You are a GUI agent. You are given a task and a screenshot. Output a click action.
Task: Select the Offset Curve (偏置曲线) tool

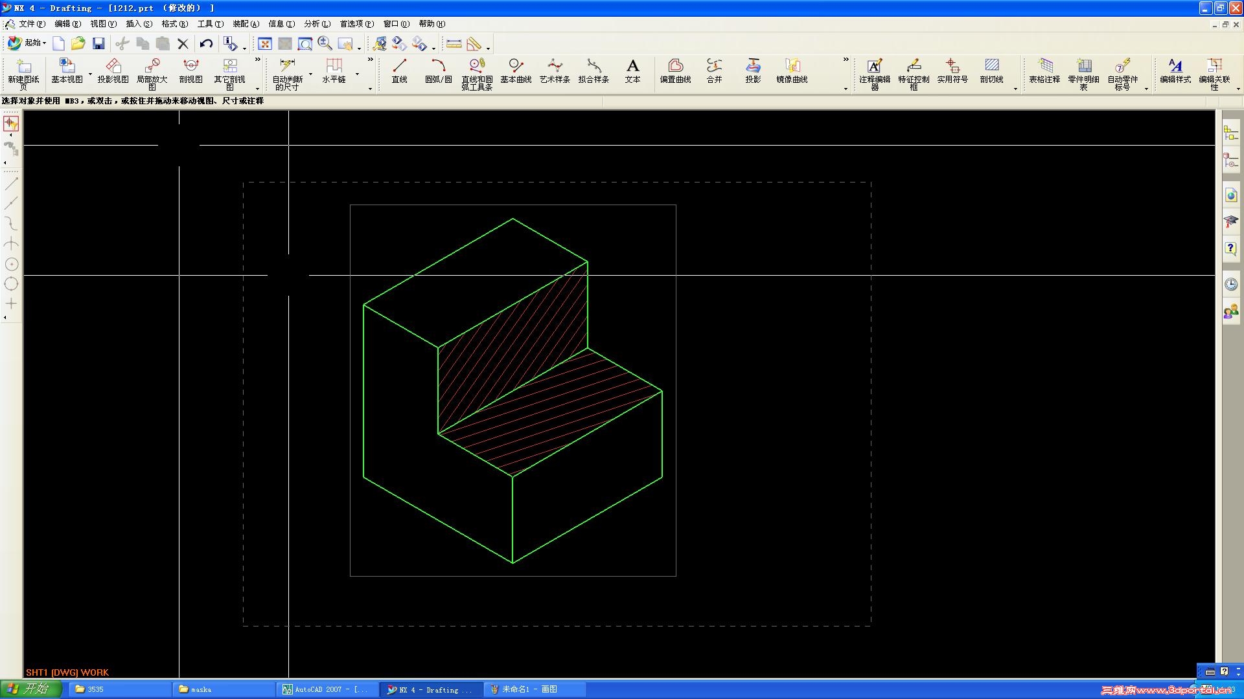pyautogui.click(x=675, y=71)
